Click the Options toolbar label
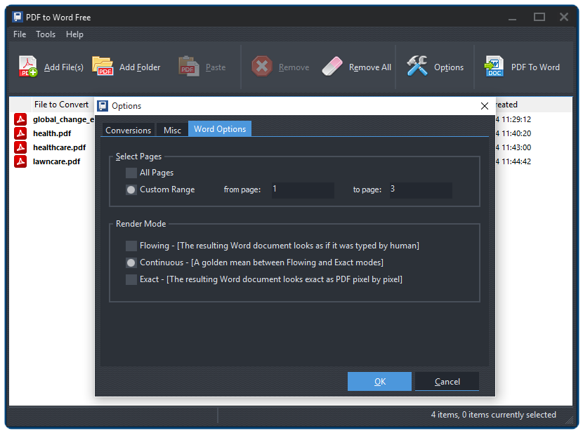Image resolution: width=583 pixels, height=433 pixels. (x=449, y=67)
